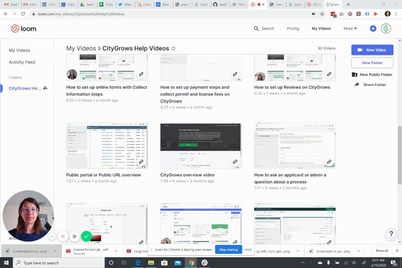402x268 pixels.
Task: Reload the browser page
Action: pos(23,14)
